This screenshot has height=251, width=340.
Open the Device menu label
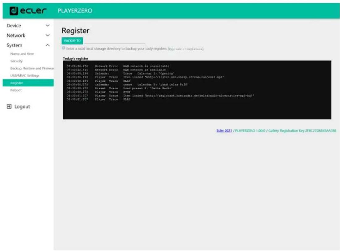14,25
